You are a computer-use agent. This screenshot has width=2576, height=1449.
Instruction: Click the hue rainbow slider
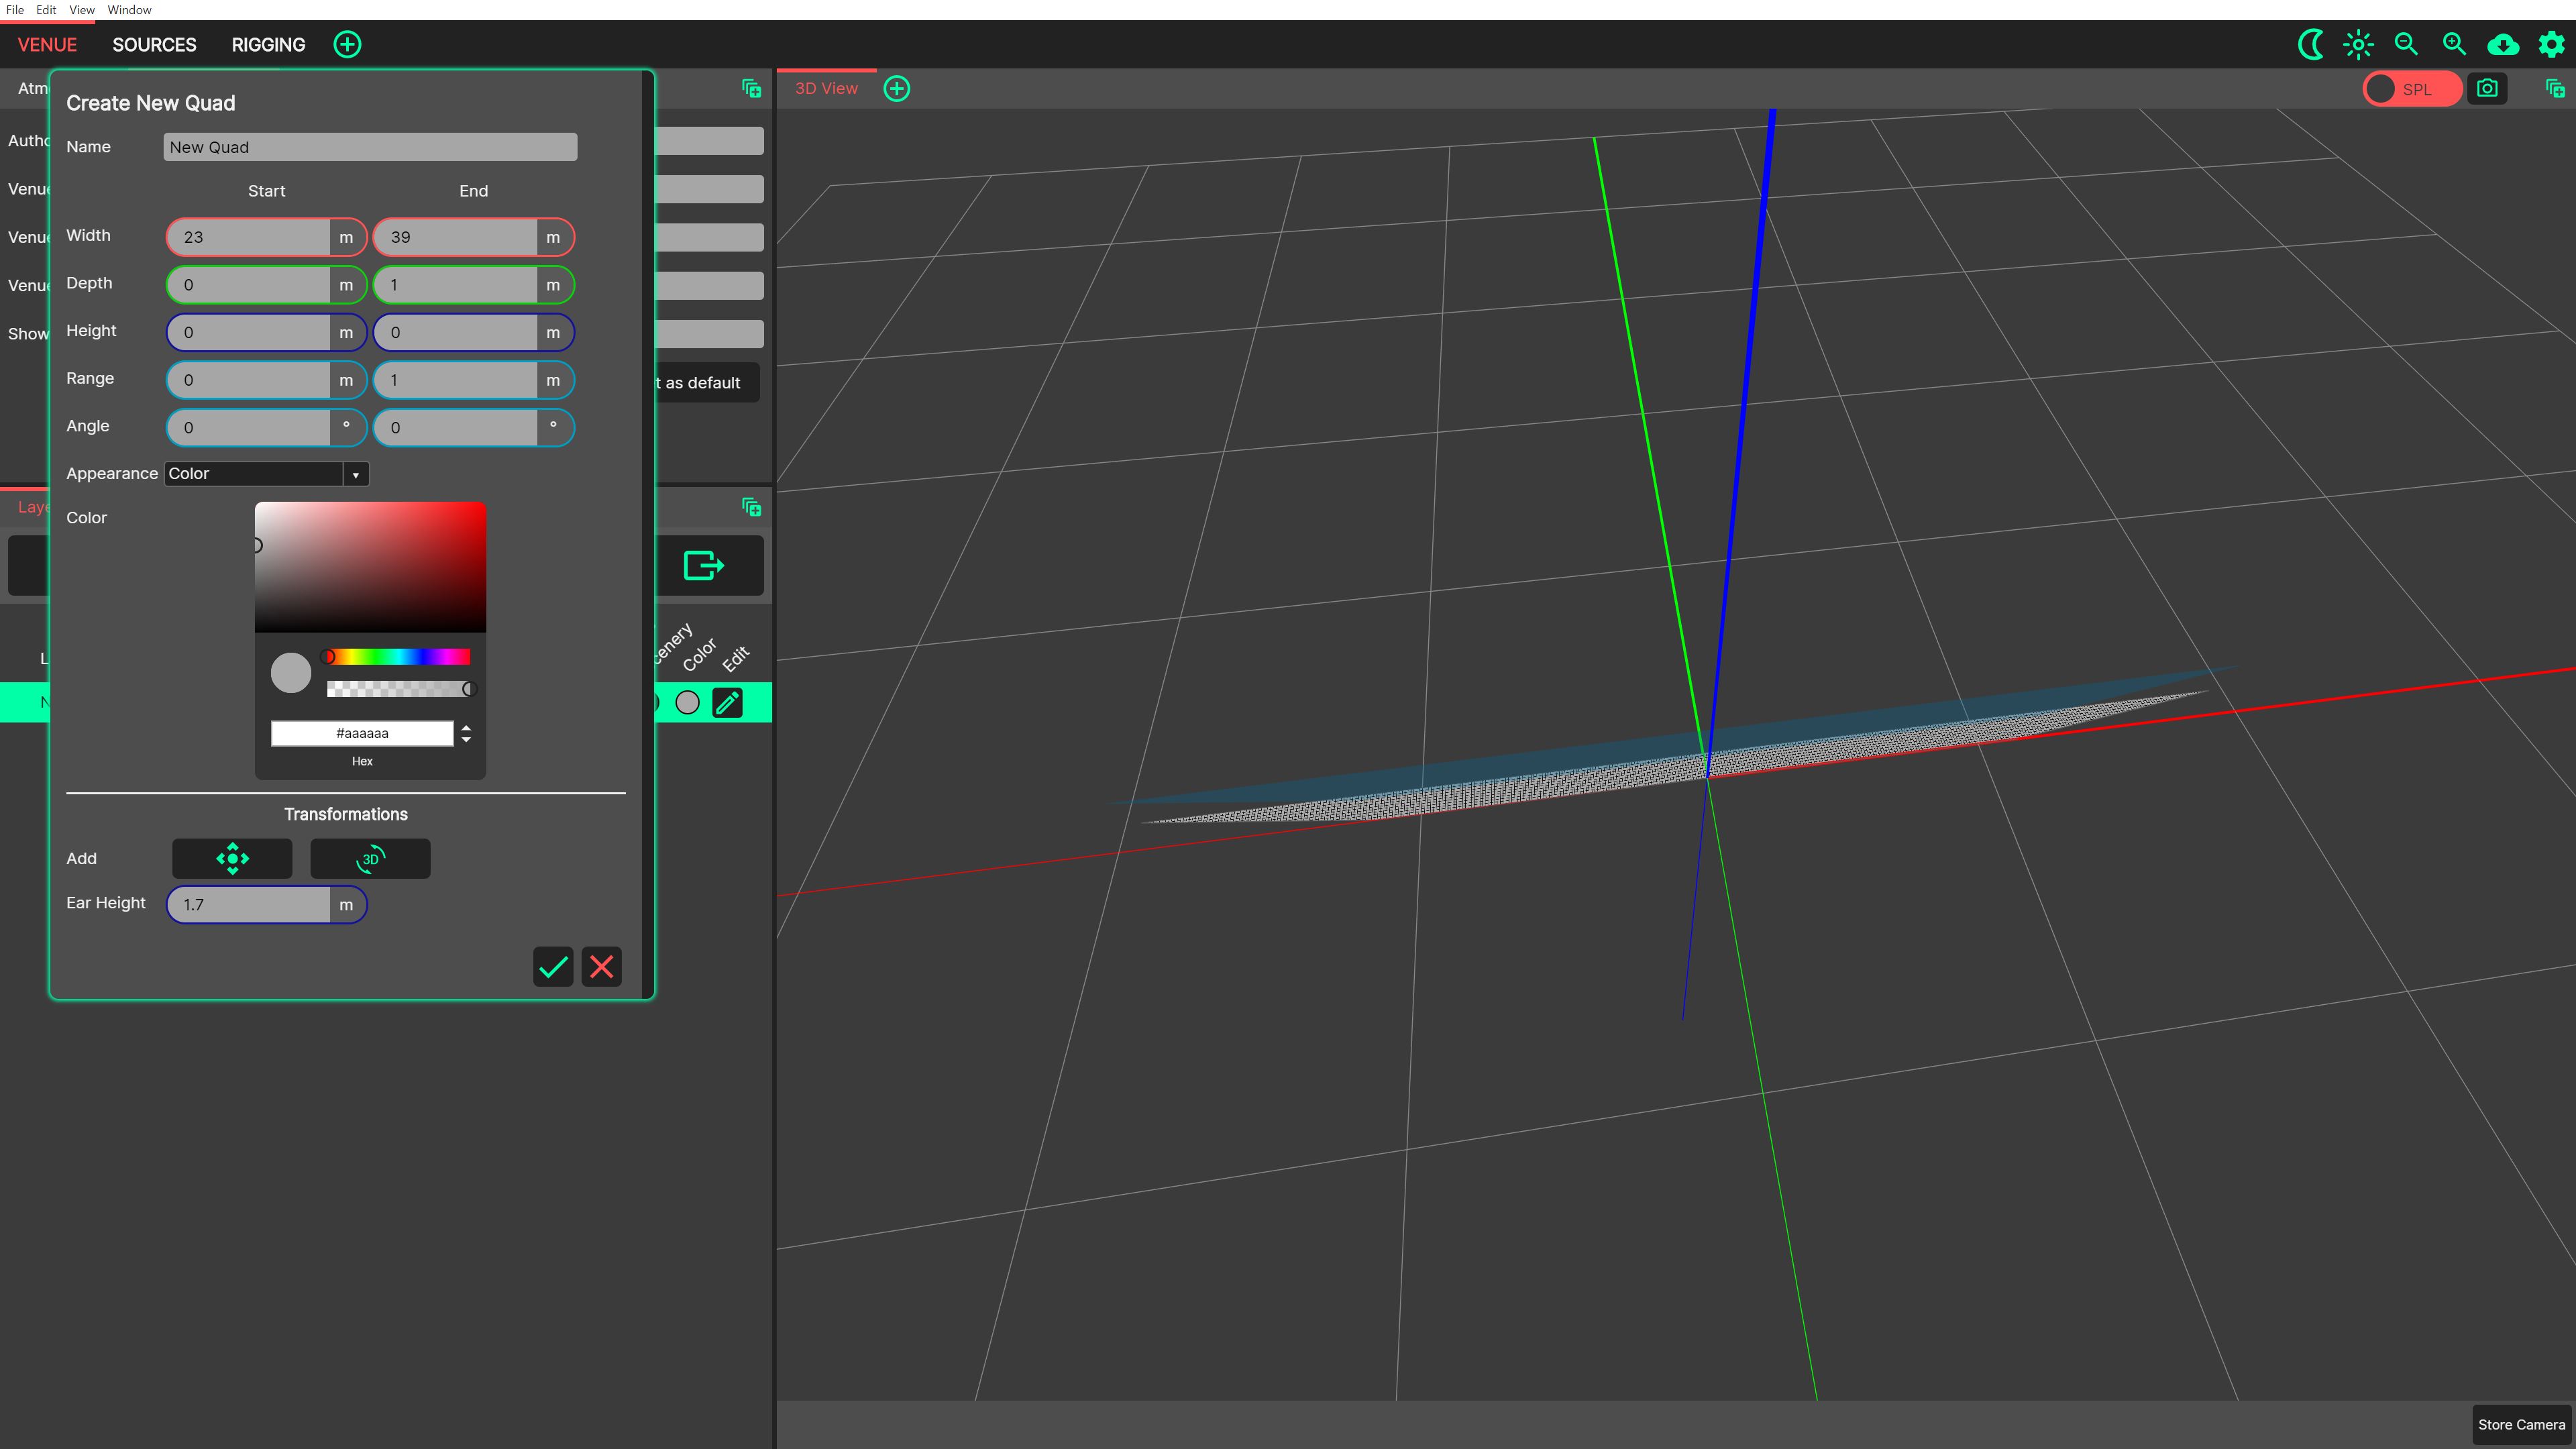pyautogui.click(x=398, y=656)
